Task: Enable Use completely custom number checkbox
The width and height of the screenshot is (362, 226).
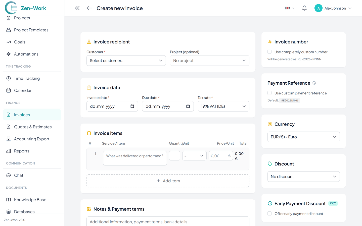Action: pos(269,52)
